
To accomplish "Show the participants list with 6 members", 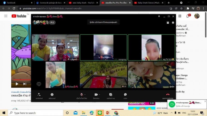I will coord(52,22).
